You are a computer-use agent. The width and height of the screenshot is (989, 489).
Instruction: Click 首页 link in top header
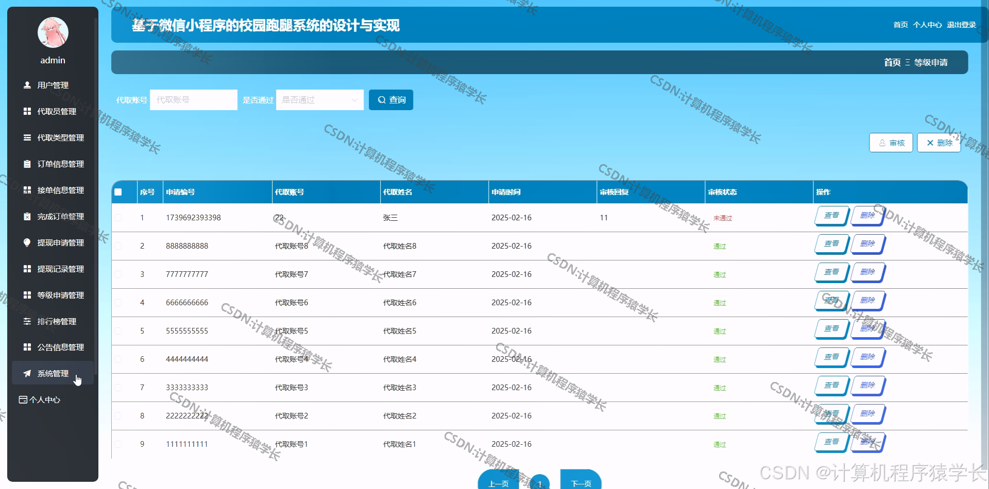click(900, 25)
